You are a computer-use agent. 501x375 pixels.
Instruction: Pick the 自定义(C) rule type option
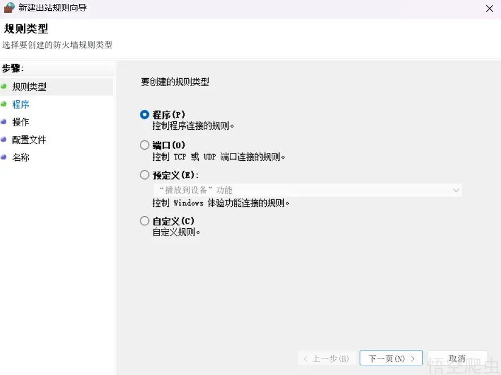(x=145, y=221)
